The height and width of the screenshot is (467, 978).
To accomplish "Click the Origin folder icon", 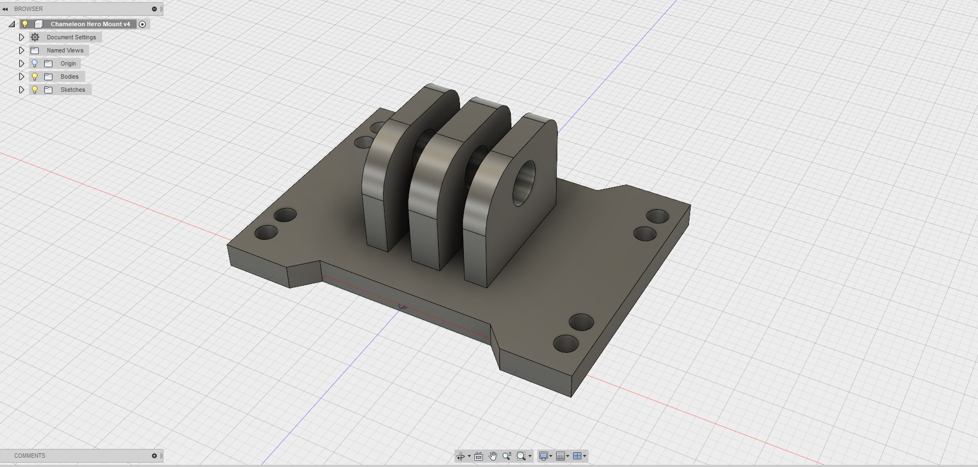I will click(x=48, y=63).
